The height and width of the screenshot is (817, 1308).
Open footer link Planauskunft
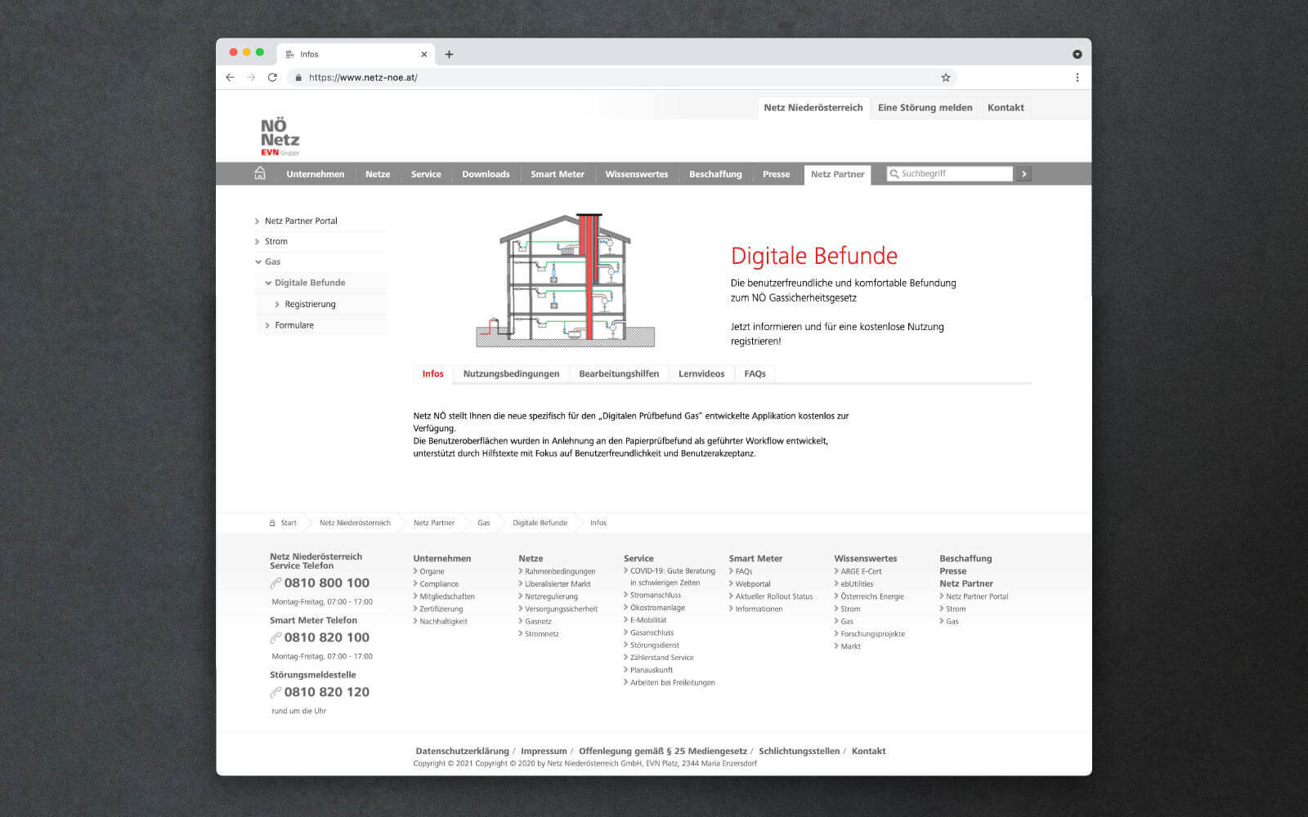[652, 670]
